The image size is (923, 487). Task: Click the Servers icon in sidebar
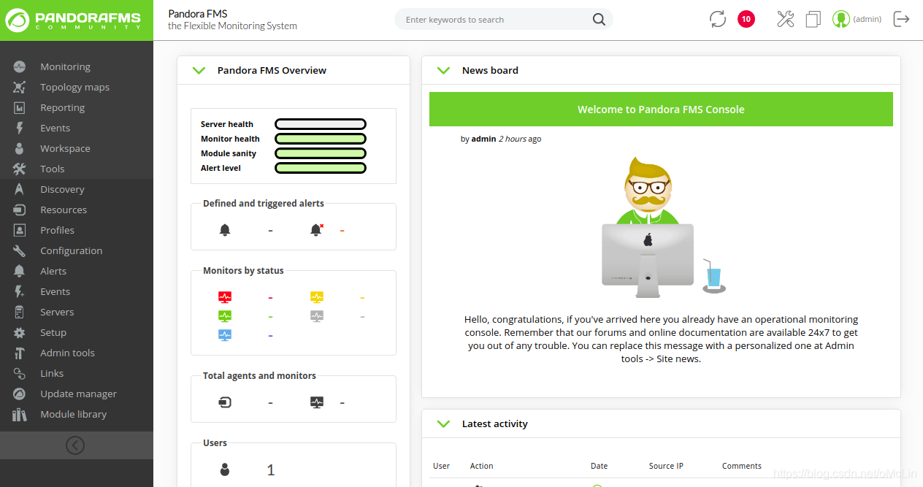point(20,312)
